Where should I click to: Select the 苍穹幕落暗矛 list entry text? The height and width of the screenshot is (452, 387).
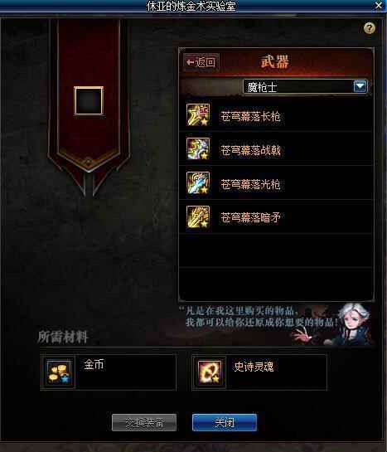pos(250,217)
